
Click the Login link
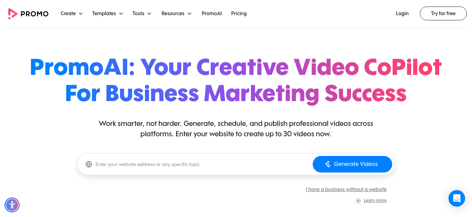coord(402,13)
